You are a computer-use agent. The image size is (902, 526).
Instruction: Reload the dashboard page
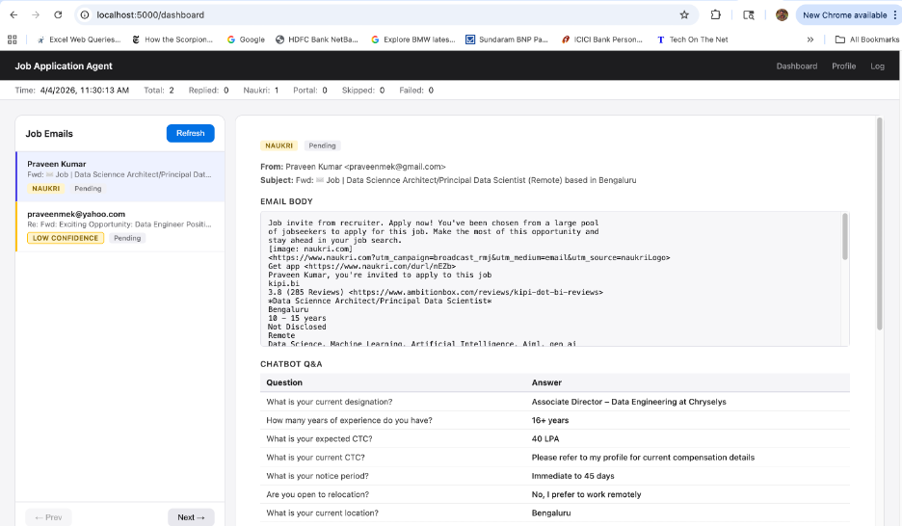58,15
